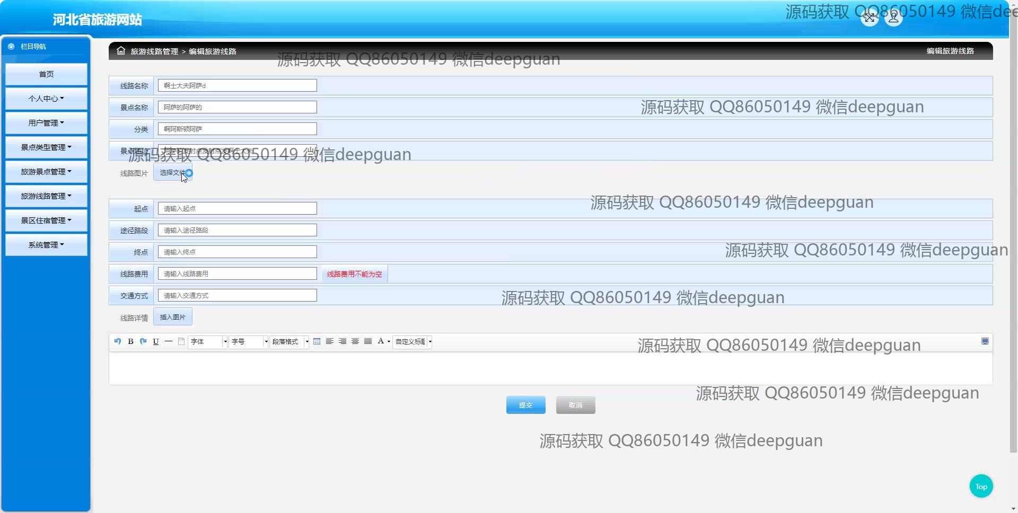Click the home icon in breadcrumb
The width and height of the screenshot is (1018, 513).
pyautogui.click(x=121, y=51)
